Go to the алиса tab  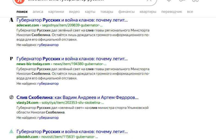point(38,12)
